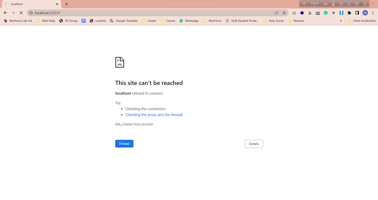Open the screenshot camera extension
The width and height of the screenshot is (378, 200).
(x=294, y=13)
